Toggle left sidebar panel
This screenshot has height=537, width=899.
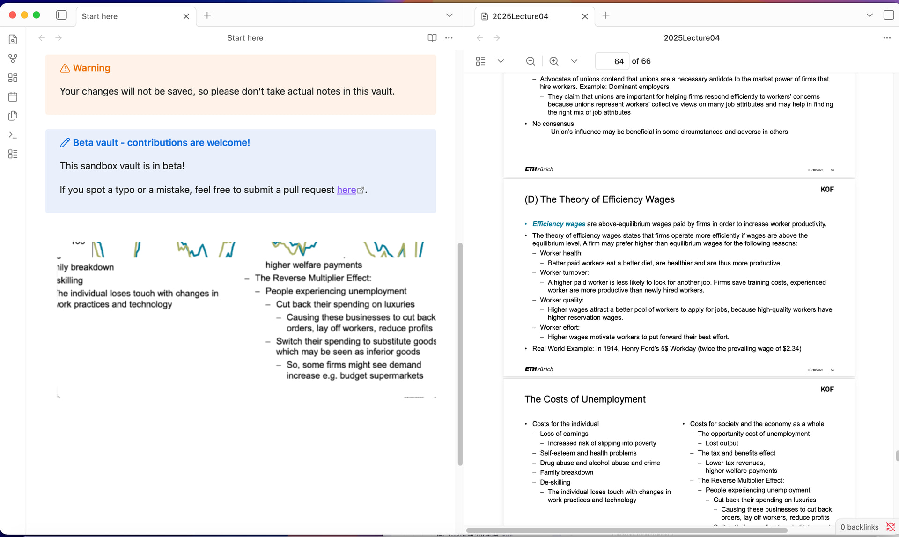[61, 15]
